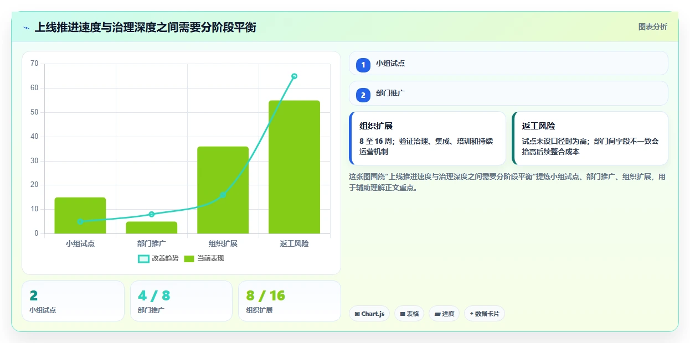This screenshot has height=343, width=690.
Task: Click the trend line point on 小组试点 bar
Action: pos(80,221)
